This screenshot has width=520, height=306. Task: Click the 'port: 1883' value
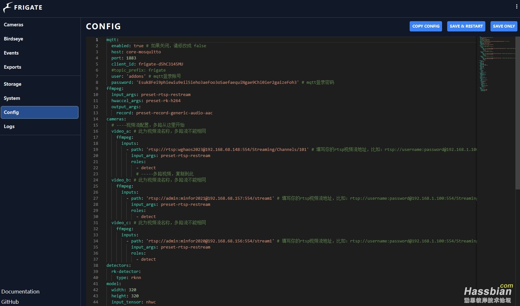point(131,58)
